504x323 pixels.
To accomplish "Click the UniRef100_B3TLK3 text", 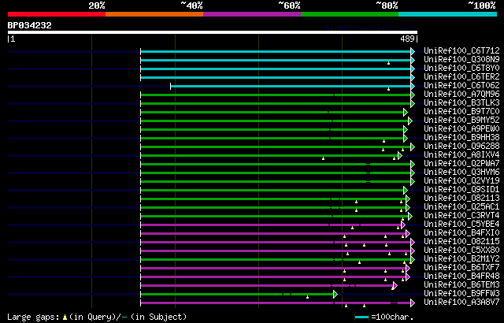I will click(461, 102).
